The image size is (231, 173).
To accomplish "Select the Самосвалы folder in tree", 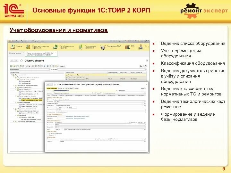I will pos(22,115).
